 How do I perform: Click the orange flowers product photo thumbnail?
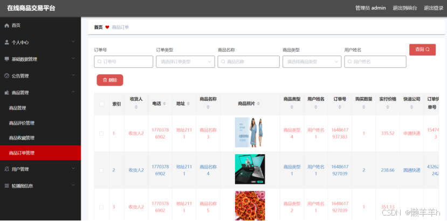(x=250, y=205)
